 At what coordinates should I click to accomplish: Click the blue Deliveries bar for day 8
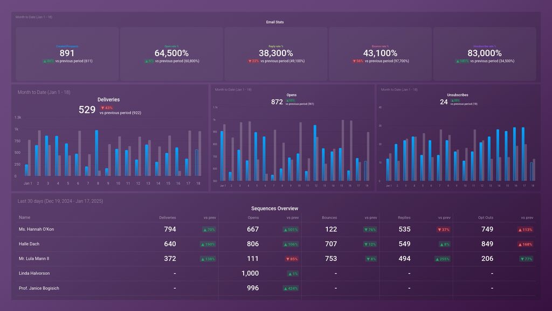[x=96, y=153]
